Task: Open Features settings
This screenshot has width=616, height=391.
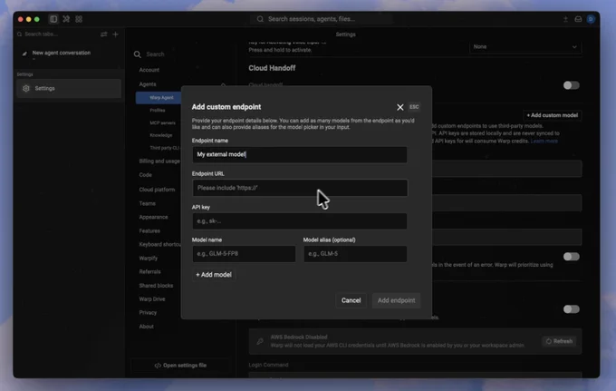Action: point(149,231)
